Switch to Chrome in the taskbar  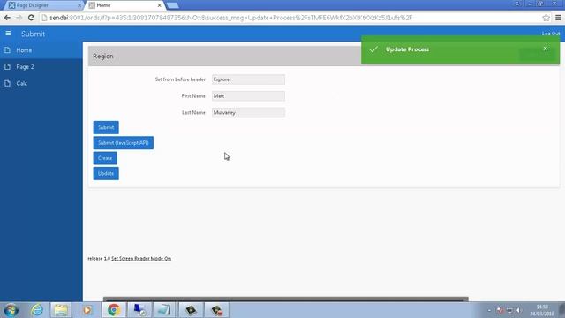click(x=114, y=310)
